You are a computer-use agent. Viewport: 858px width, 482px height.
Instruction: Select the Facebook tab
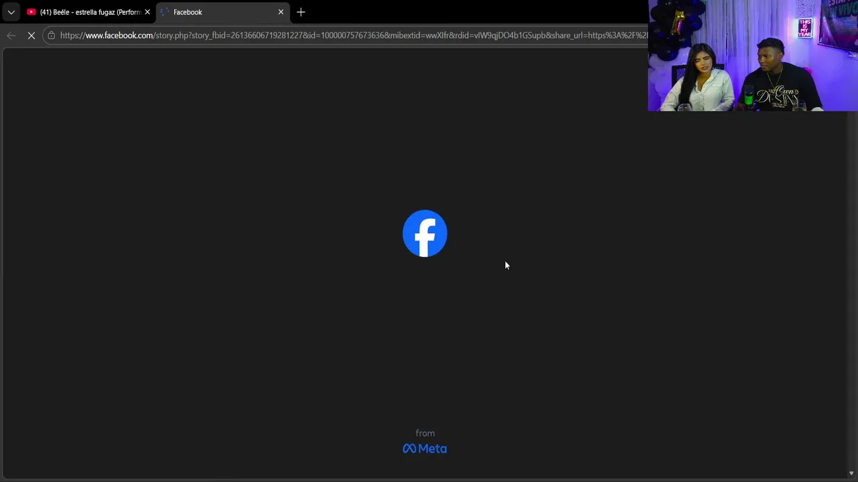click(223, 12)
